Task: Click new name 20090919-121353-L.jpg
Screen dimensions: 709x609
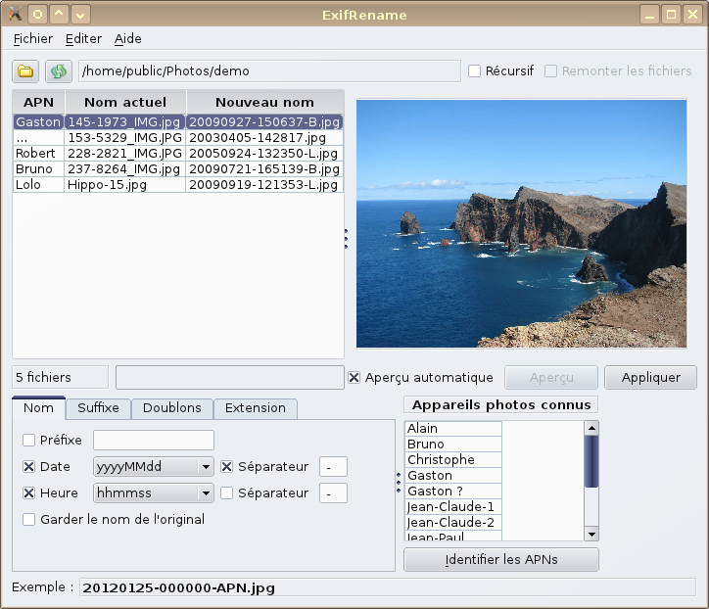Action: (264, 185)
